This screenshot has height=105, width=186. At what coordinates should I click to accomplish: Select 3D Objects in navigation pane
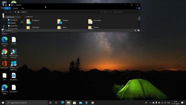click(13, 20)
